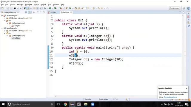This screenshot has height=107, width=191.
Task: Open the Navigate menu
Action: tap(29, 5)
